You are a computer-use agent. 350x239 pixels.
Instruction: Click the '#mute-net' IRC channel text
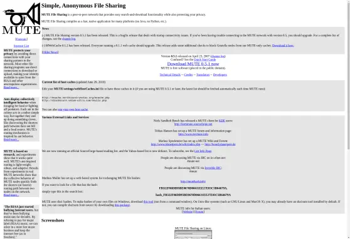click(x=193, y=161)
